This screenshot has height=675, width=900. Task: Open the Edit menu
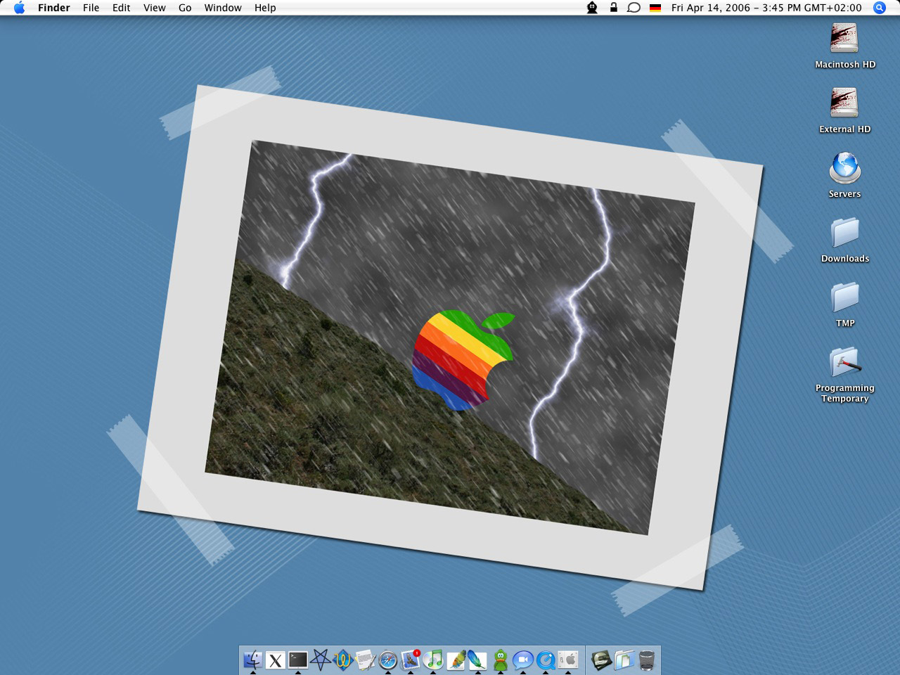tap(121, 8)
